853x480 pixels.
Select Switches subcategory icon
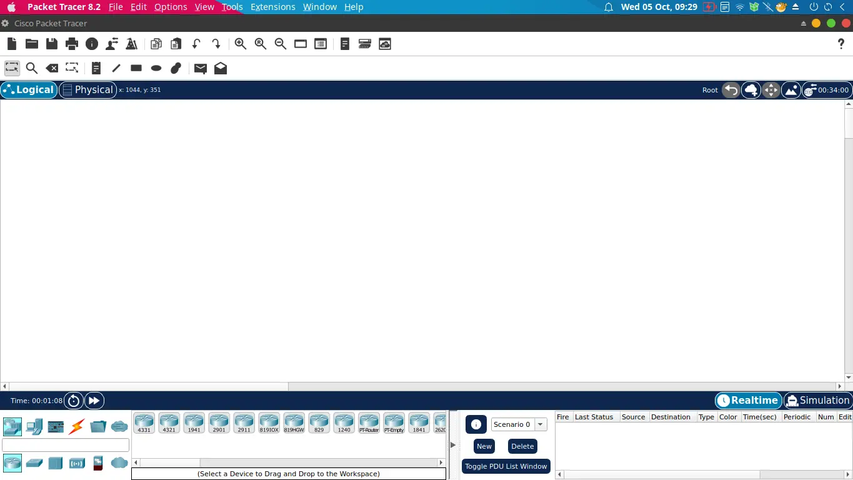[x=34, y=463]
